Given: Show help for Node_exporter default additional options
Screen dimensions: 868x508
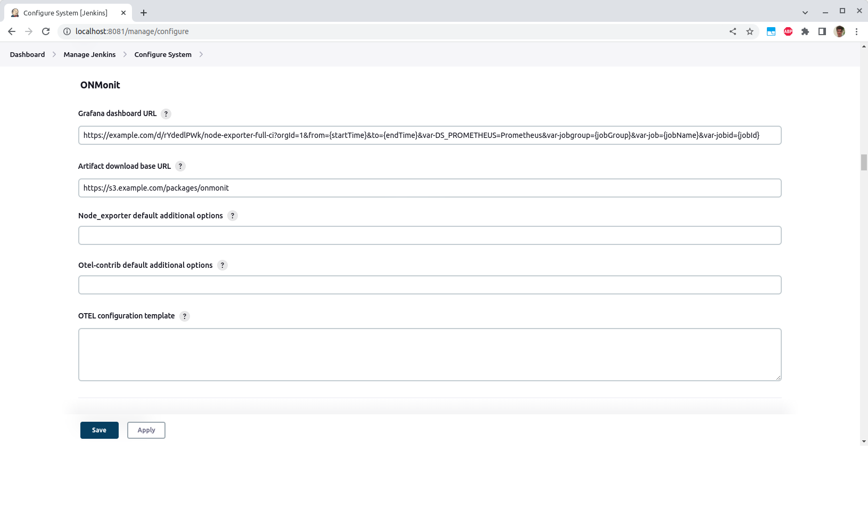Looking at the screenshot, I should click(x=233, y=216).
